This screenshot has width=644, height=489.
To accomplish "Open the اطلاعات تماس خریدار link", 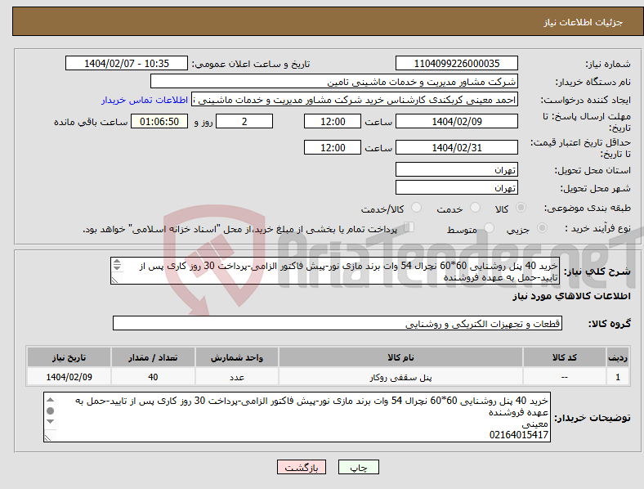I will pos(145,100).
